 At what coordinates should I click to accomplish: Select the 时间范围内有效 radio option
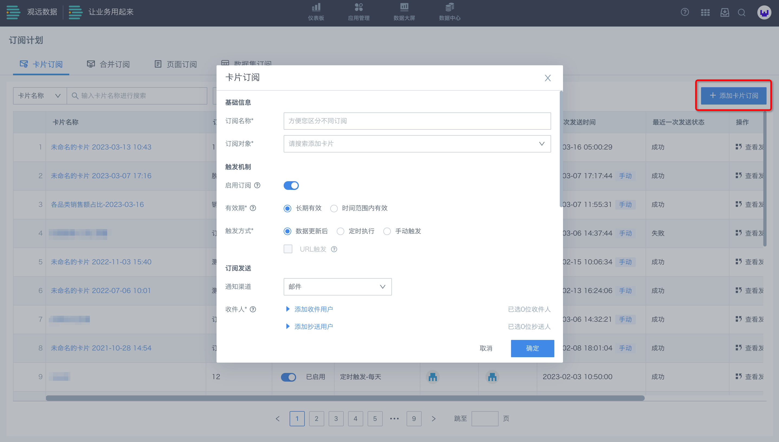pyautogui.click(x=359, y=208)
